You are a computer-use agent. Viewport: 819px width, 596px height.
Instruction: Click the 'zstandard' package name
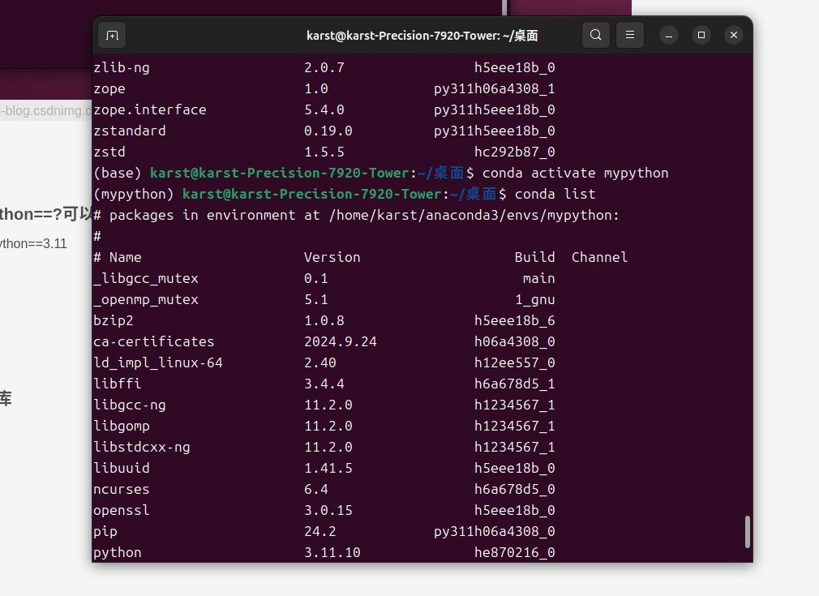point(130,131)
